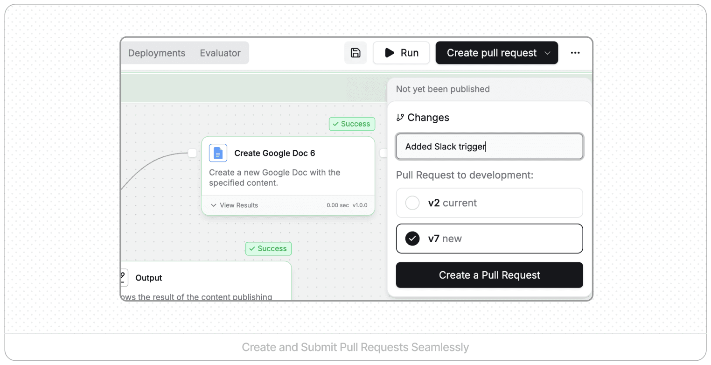
Task: Click the Success badge above Output node
Action: (268, 248)
